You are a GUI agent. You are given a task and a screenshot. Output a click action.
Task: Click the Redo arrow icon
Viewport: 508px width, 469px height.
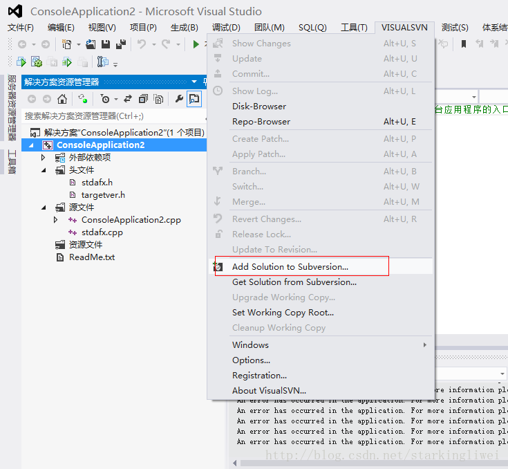coord(166,44)
